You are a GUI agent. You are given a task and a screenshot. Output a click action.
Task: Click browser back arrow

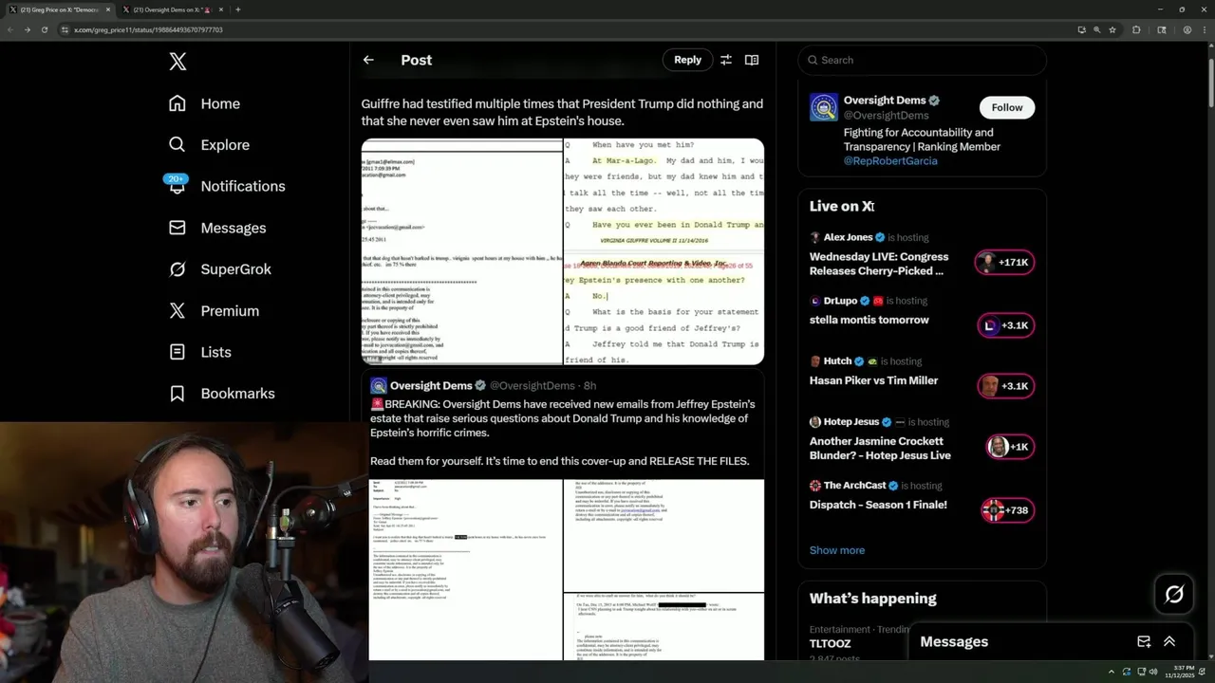(10, 29)
